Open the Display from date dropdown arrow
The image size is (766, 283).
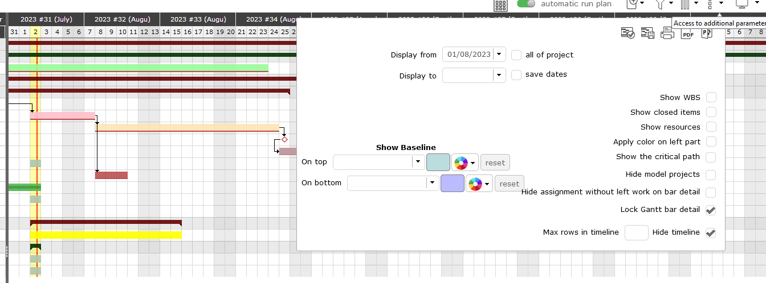[499, 55]
